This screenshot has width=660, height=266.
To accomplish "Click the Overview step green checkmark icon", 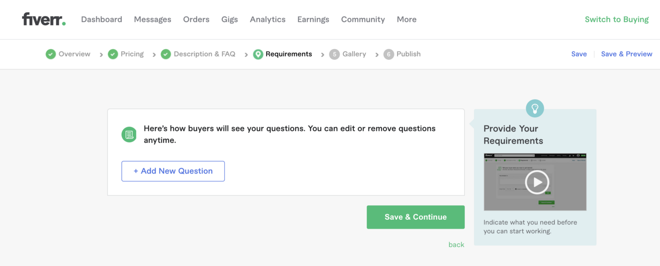I will pos(51,54).
